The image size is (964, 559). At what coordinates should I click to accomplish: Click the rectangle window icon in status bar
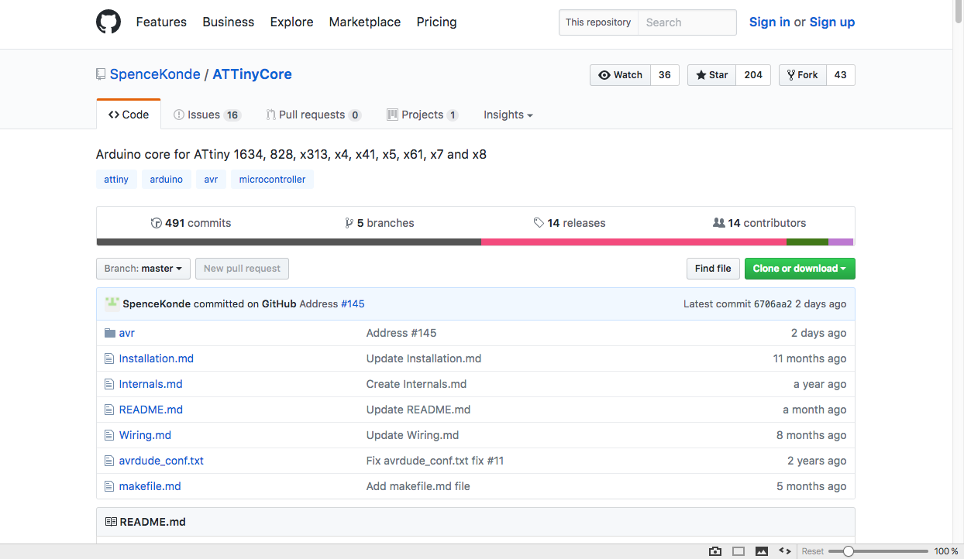point(738,551)
